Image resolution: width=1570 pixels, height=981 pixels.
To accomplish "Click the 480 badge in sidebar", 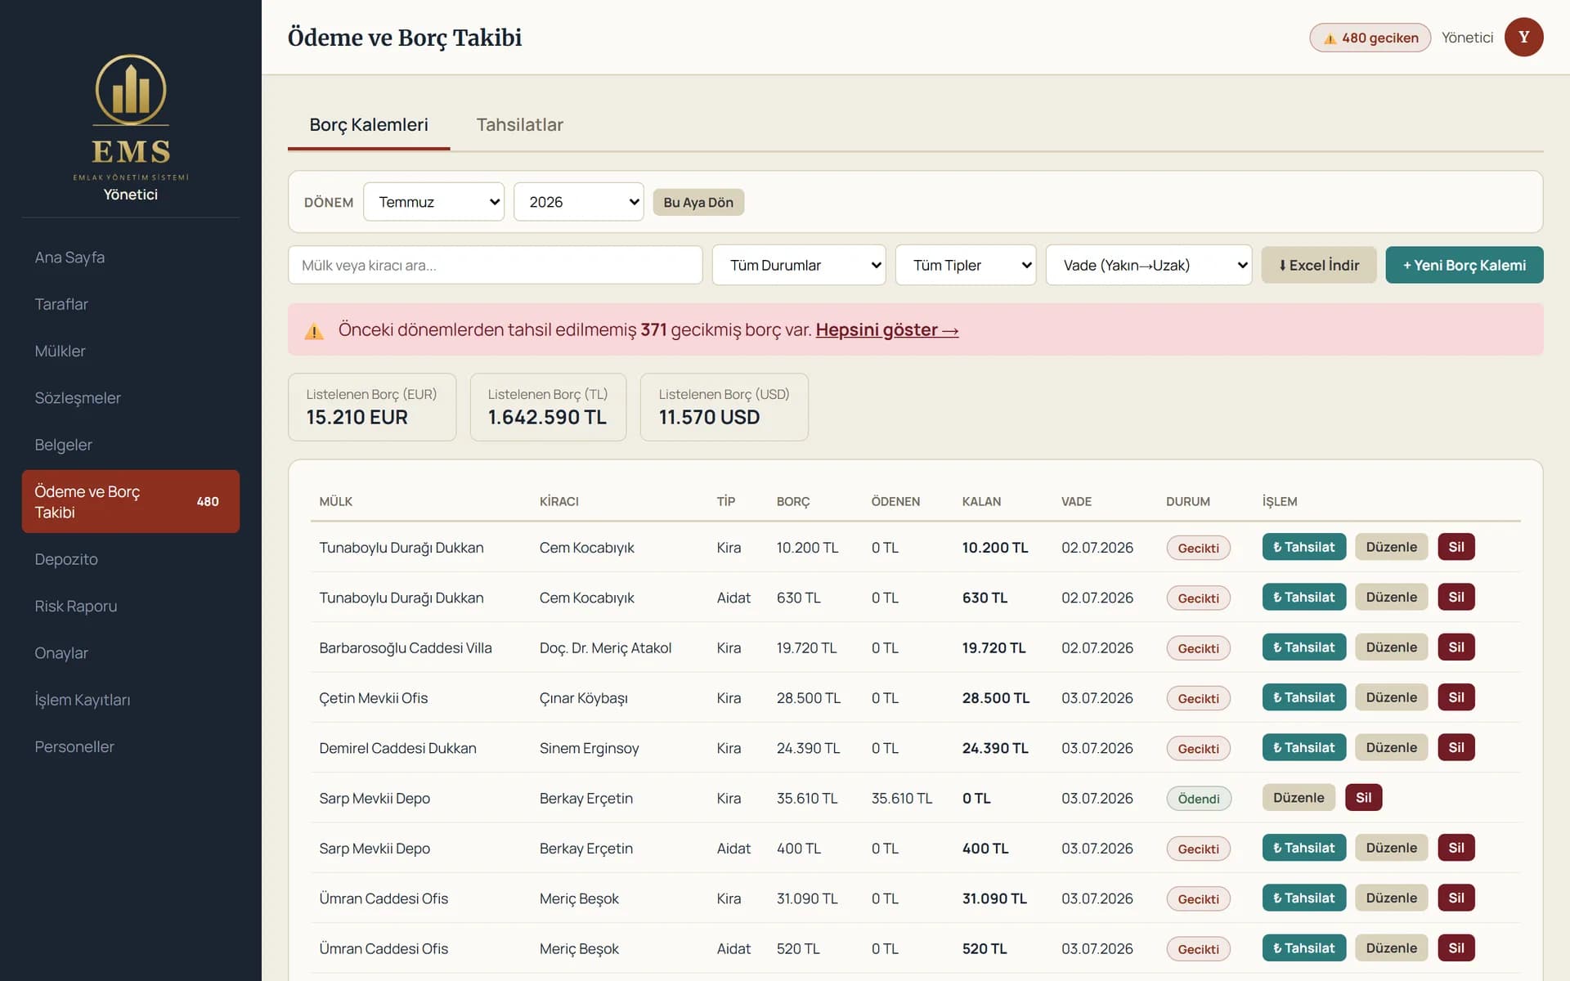I will click(208, 501).
